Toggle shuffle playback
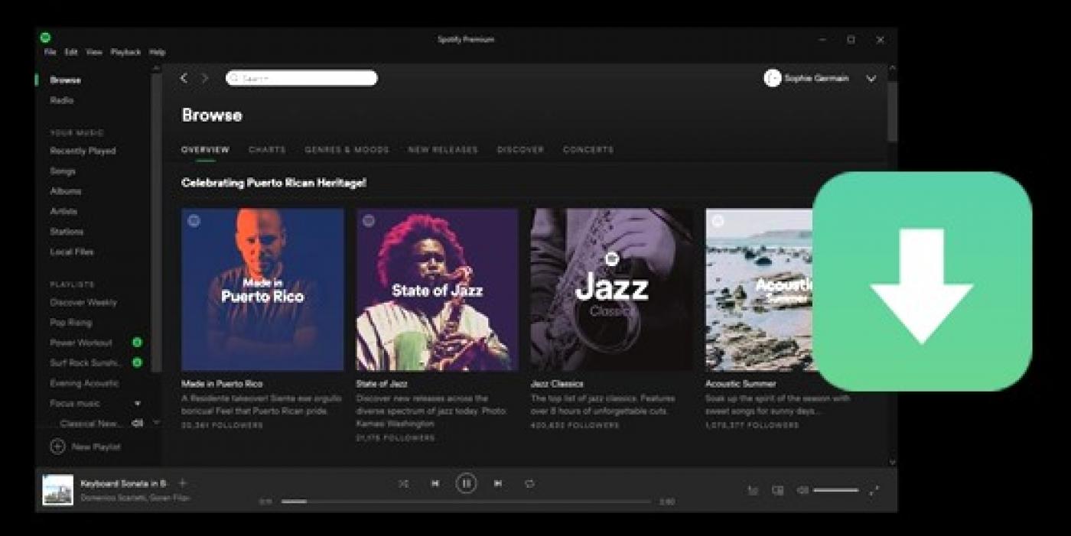 coord(403,483)
